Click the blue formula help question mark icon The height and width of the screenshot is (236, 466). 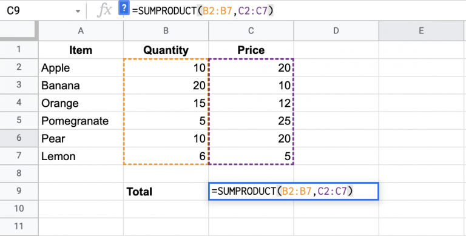click(x=124, y=8)
